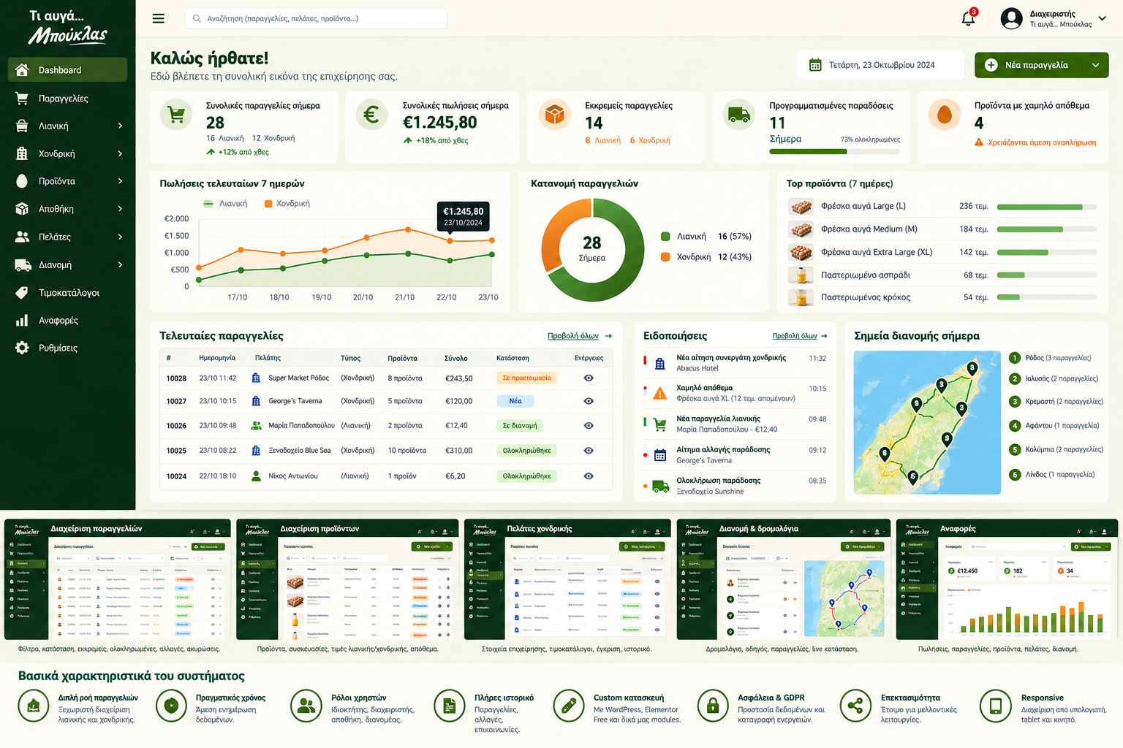
Task: Open notifications bell icon
Action: pos(968,18)
